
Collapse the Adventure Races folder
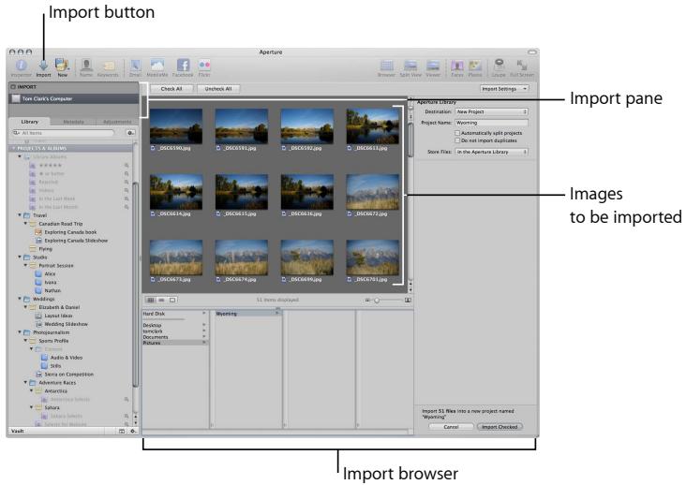point(25,382)
